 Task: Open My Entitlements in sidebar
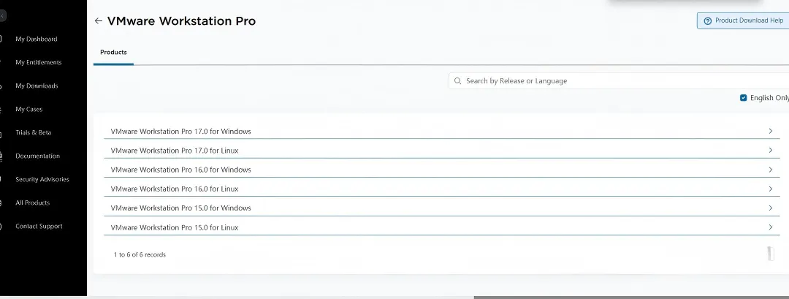(38, 62)
